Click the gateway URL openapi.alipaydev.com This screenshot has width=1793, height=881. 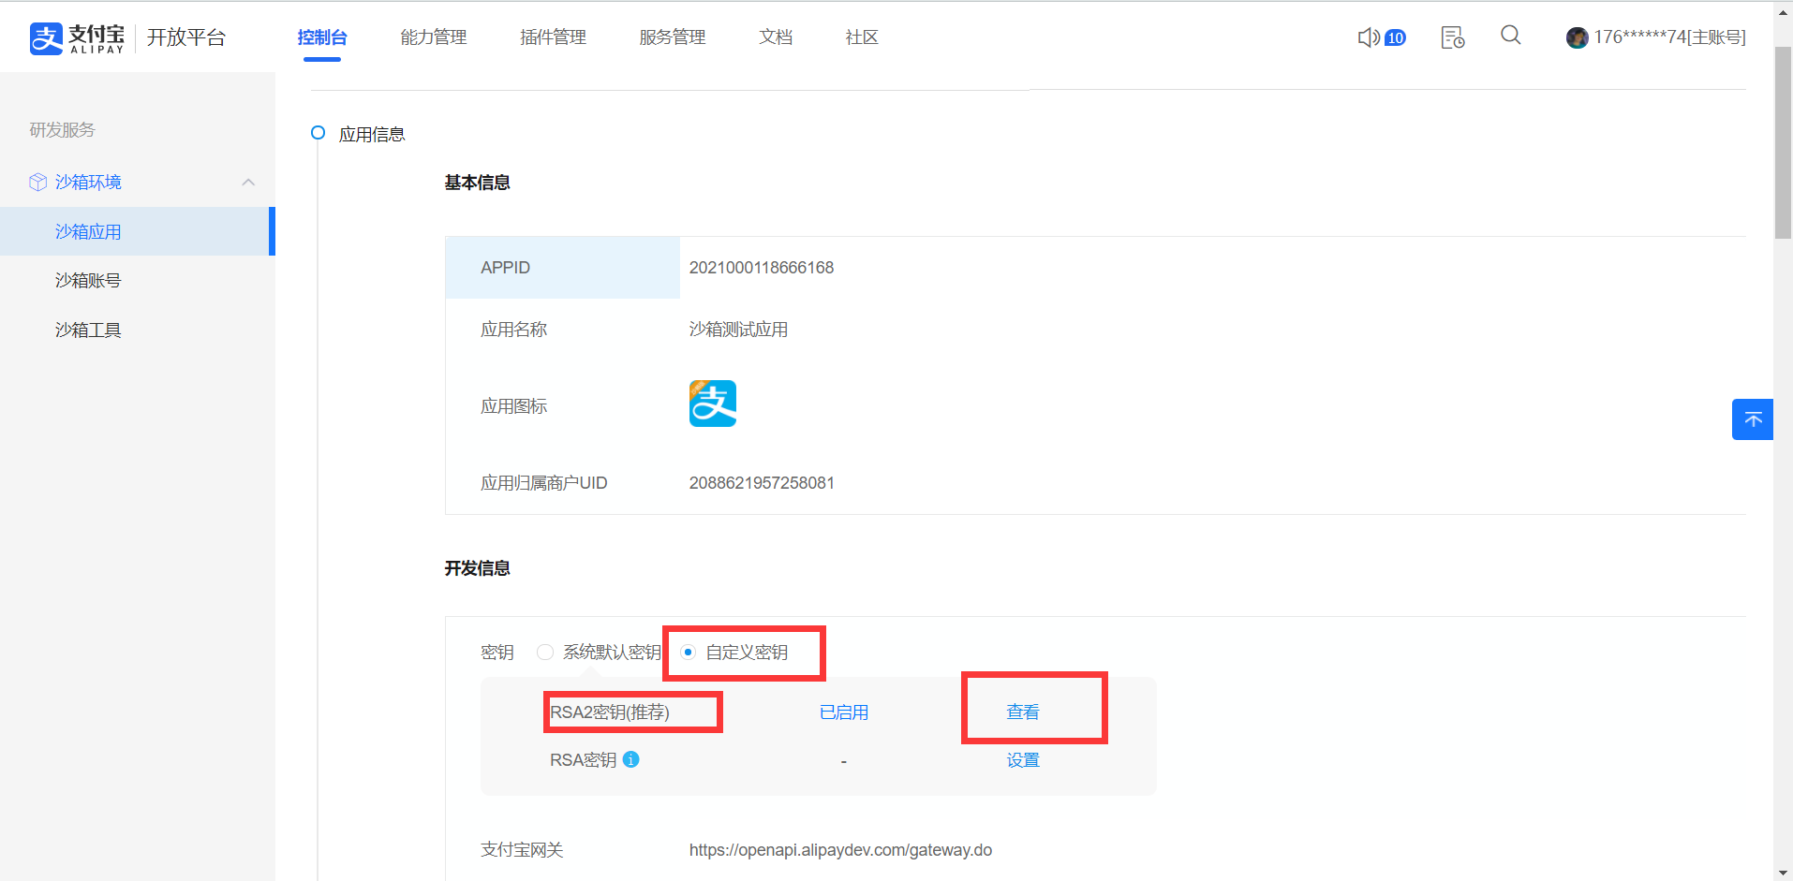(840, 850)
